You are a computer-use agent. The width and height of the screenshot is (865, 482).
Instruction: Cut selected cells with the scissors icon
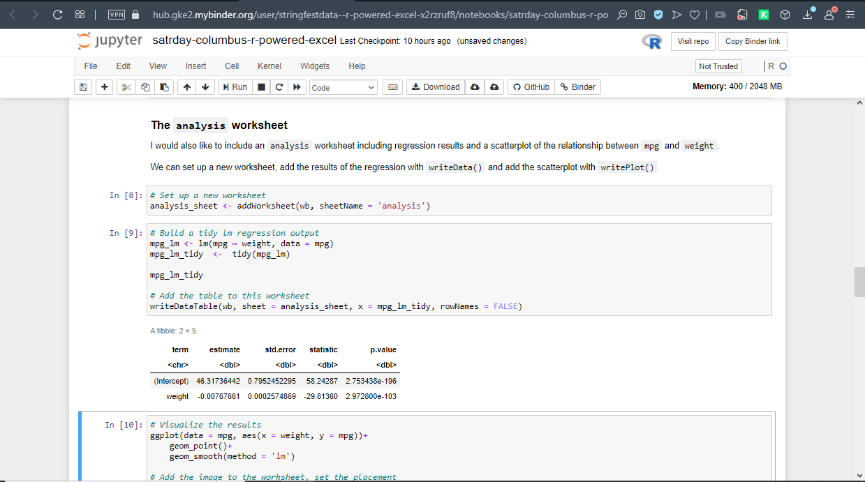126,87
